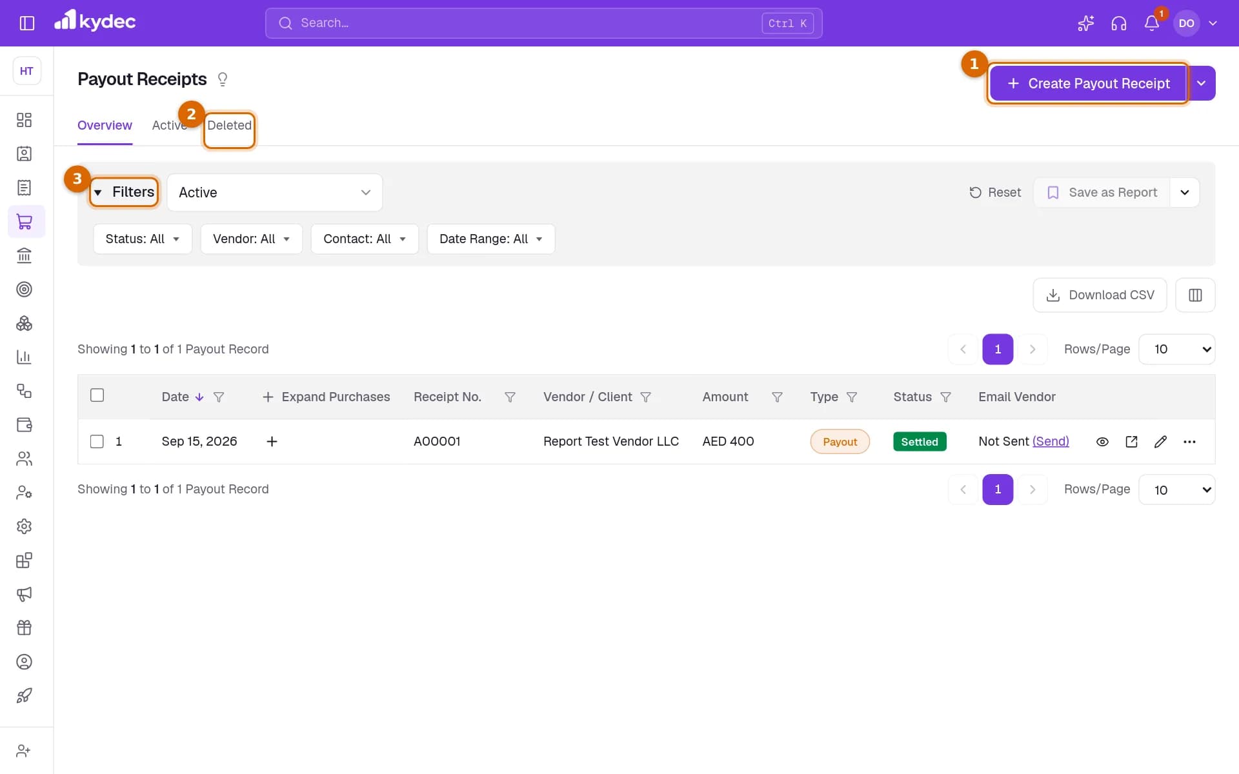Tick the select-all checkbox in table header
Viewport: 1239px width, 774px height.
click(97, 395)
